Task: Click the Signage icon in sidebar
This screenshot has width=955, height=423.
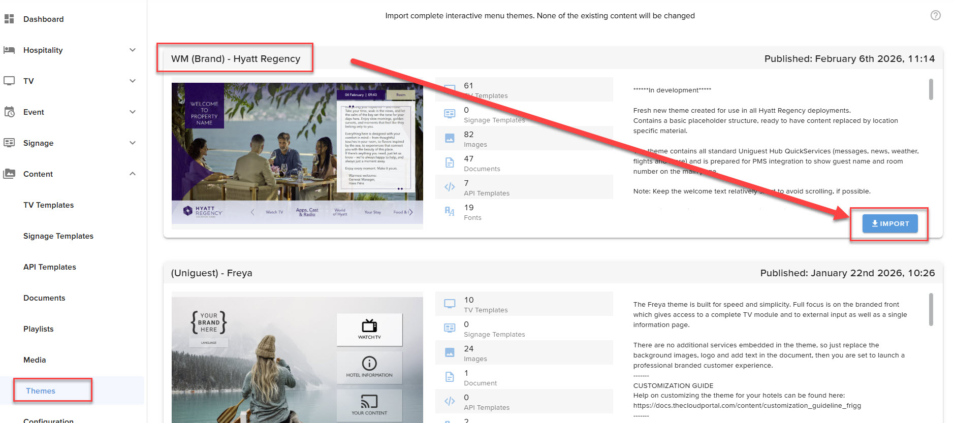Action: click(9, 143)
